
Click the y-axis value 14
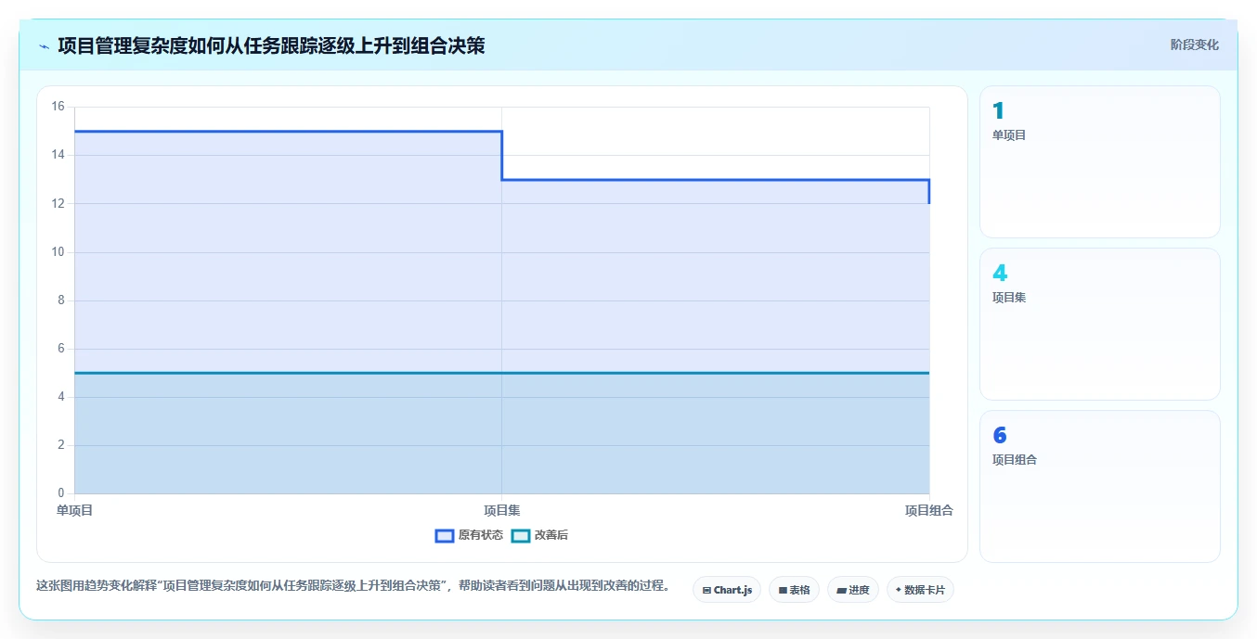[58, 155]
